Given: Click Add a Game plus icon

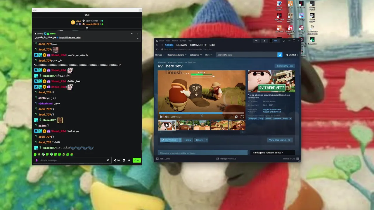Looking at the screenshot, I should tap(157, 159).
